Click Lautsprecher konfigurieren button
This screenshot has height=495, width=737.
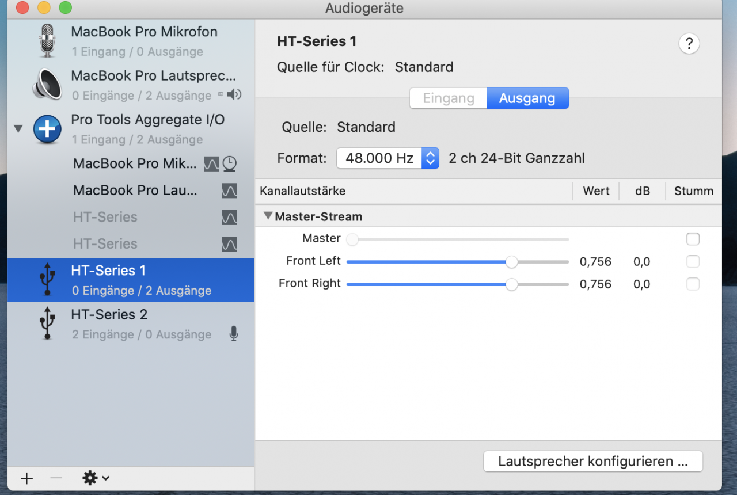pos(593,462)
